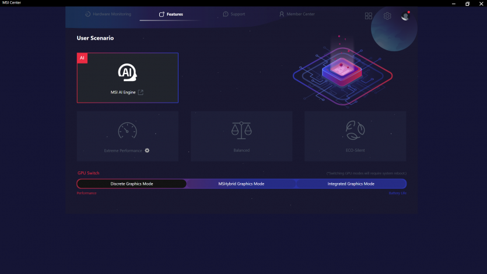This screenshot has height=274, width=487.
Task: Click the four-square apps grid icon
Action: 369,16
